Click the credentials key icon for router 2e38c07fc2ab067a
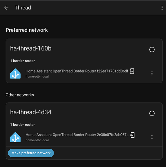The image size is (166, 167). (x=132, y=135)
